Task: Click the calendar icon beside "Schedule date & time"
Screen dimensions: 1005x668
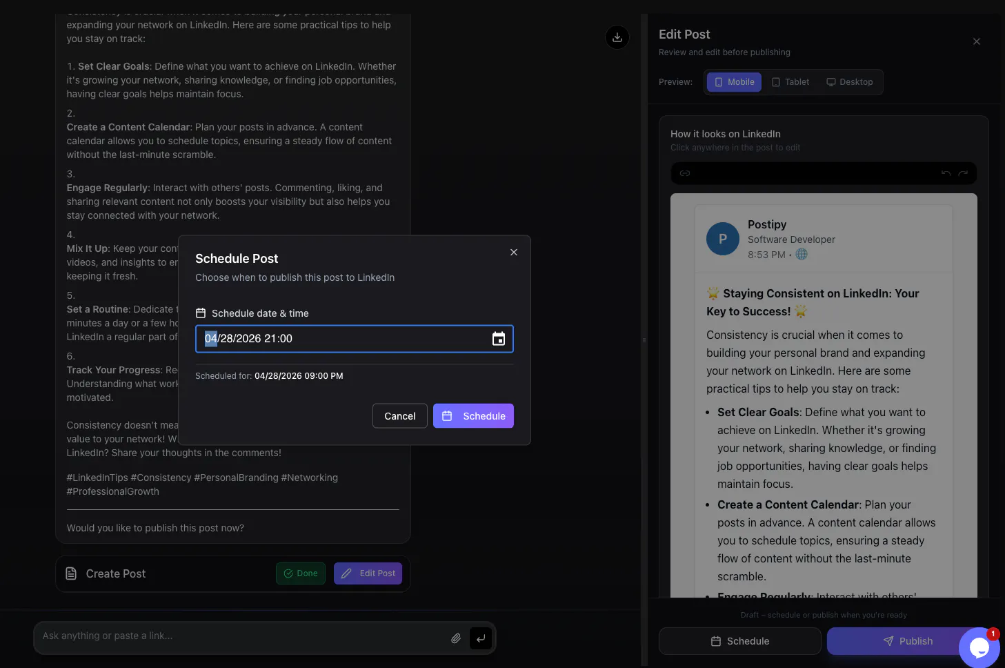Action: coord(201,313)
